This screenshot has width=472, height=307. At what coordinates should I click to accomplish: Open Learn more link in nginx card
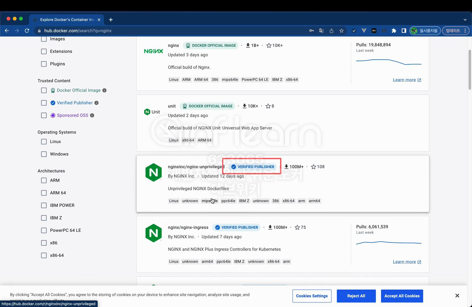(407, 80)
